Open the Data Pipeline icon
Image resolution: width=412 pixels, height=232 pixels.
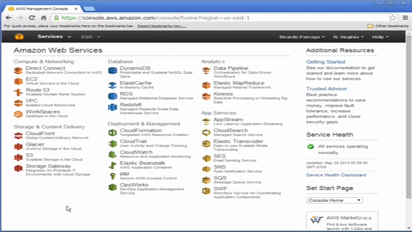coord(206,70)
